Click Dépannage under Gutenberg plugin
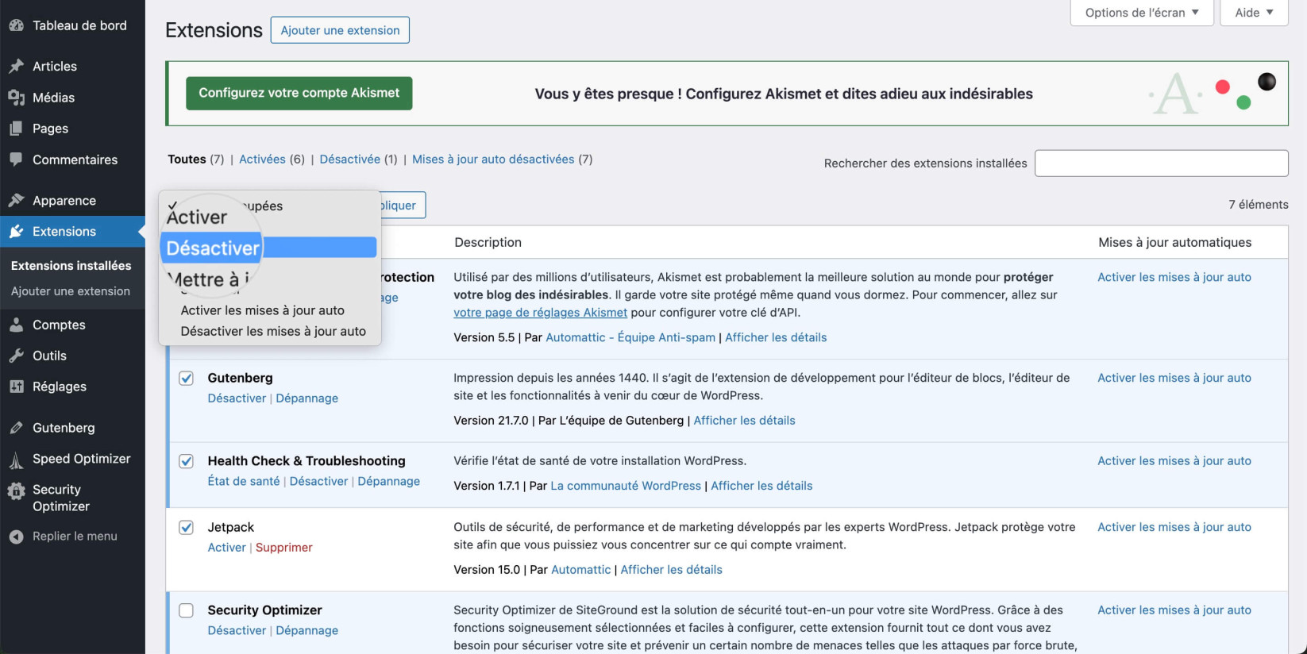 tap(307, 398)
